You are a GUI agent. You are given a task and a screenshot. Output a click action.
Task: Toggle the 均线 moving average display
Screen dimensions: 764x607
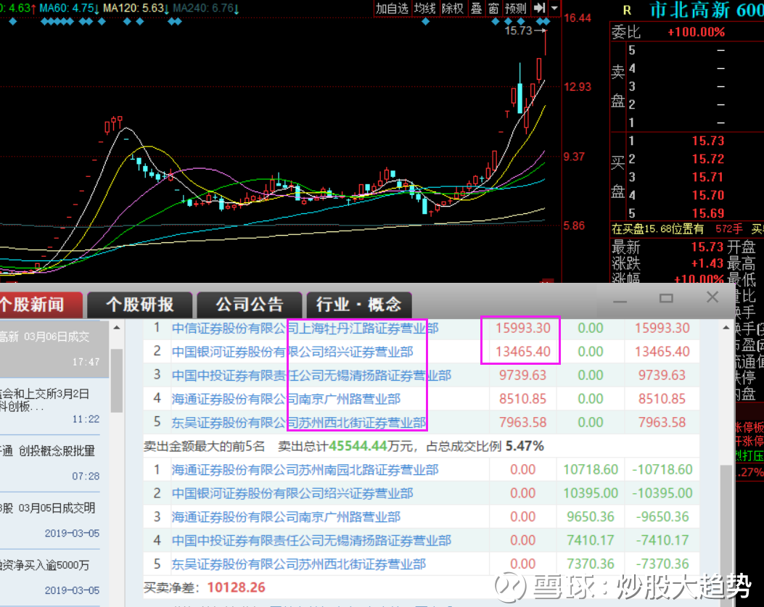424,8
